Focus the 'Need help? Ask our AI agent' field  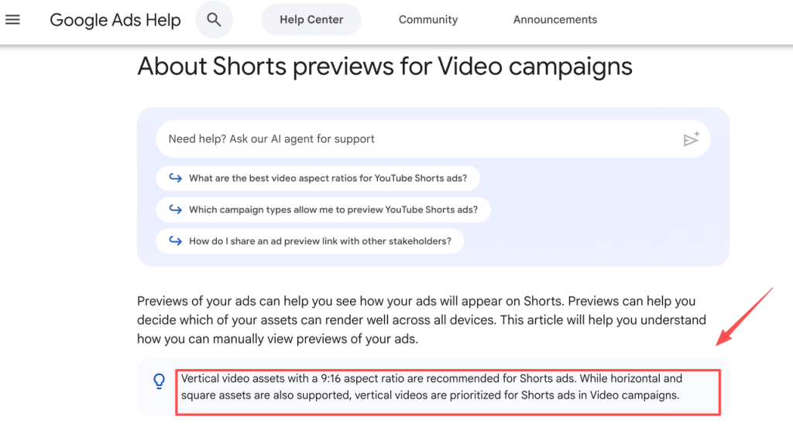(433, 139)
